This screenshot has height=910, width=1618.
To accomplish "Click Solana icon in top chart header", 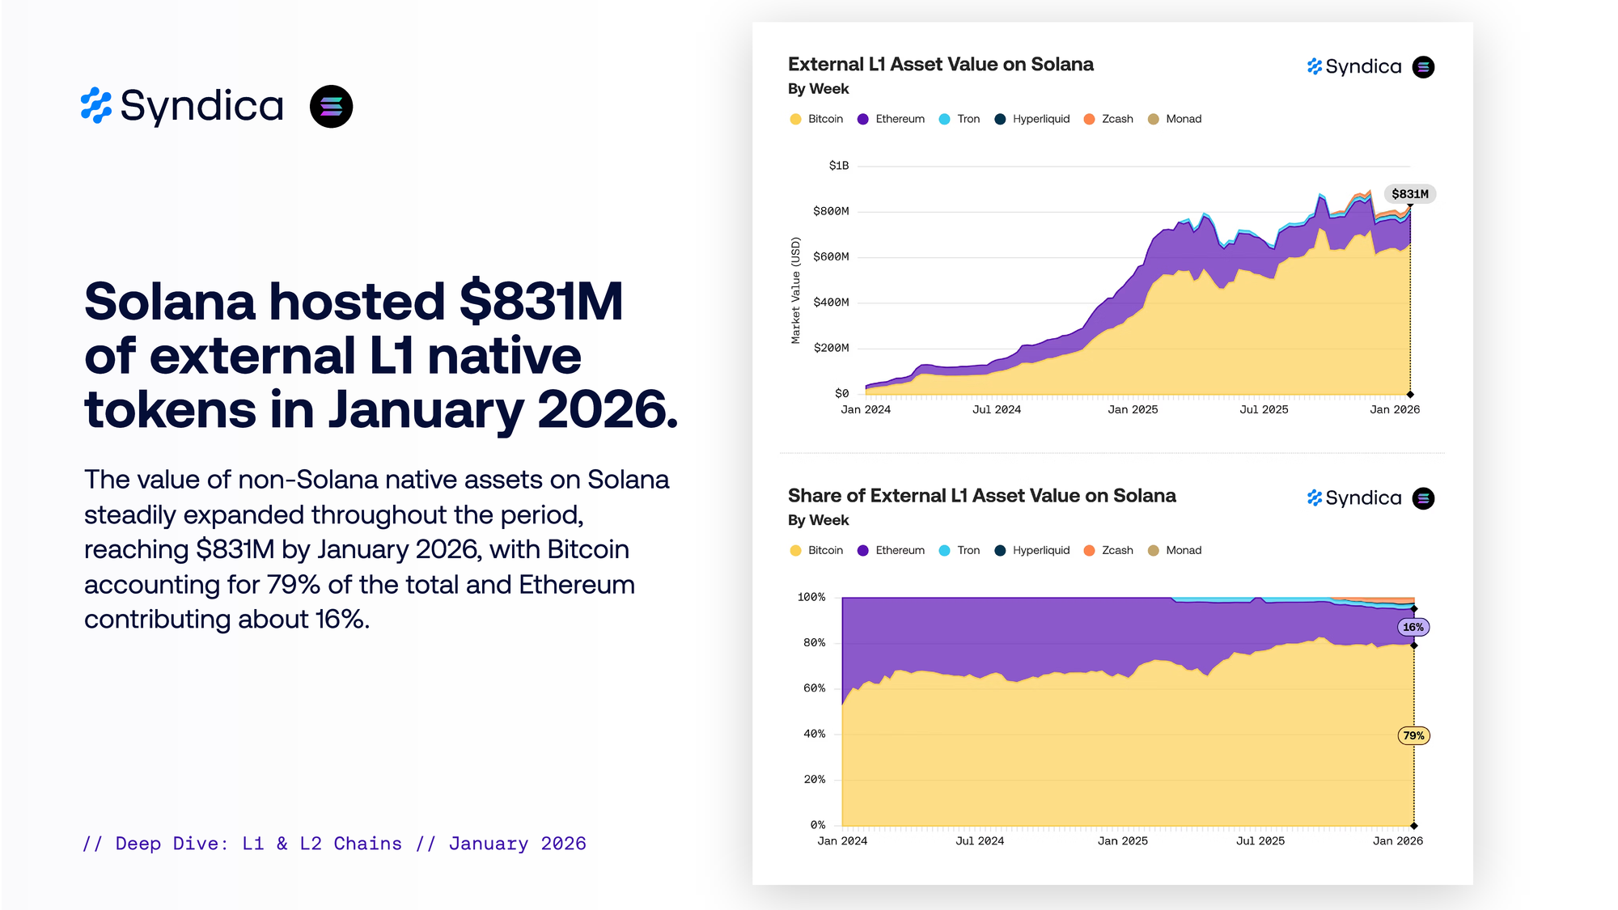I will coord(1423,67).
